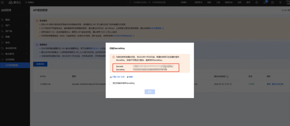This screenshot has width=290, height=126.
Task: Open the 安全设置策略 link
Action: coord(156,28)
